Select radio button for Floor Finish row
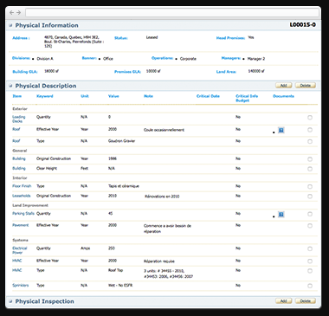The image size is (329, 316). tap(310, 186)
